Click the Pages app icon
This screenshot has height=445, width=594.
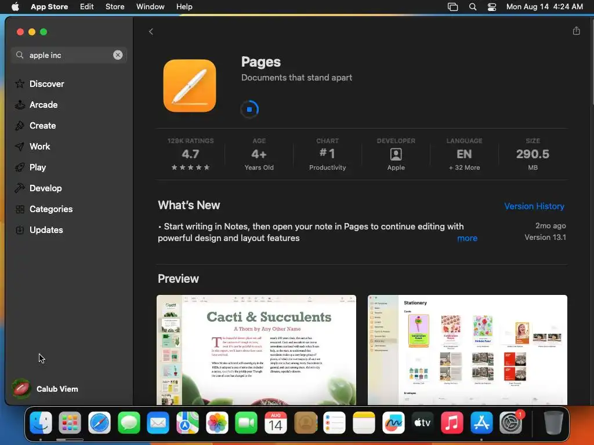coord(190,86)
